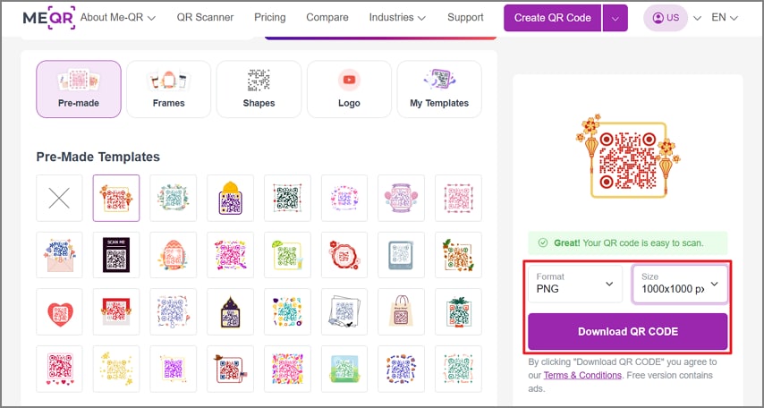The image size is (764, 408).
Task: Pick the colorful confetti-filled pink template
Action: [x=287, y=369]
